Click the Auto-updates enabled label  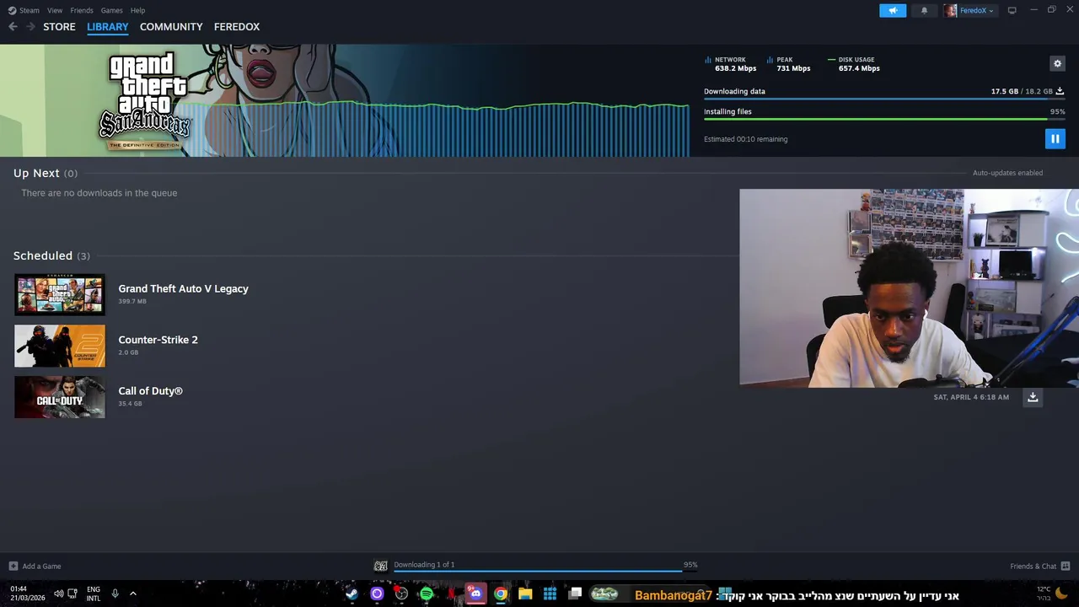coord(1007,173)
